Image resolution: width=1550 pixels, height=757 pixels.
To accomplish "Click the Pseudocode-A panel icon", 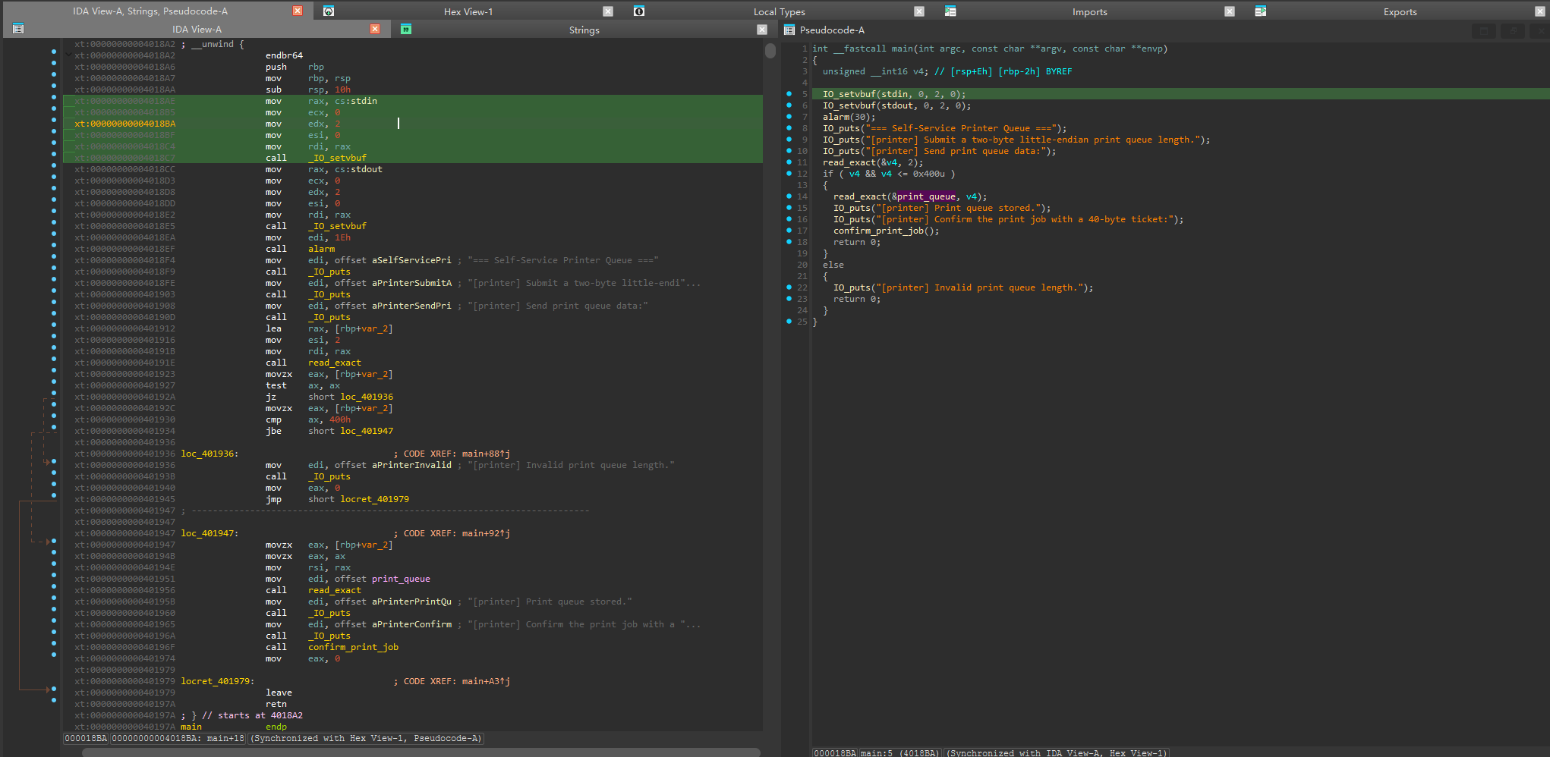I will (789, 30).
